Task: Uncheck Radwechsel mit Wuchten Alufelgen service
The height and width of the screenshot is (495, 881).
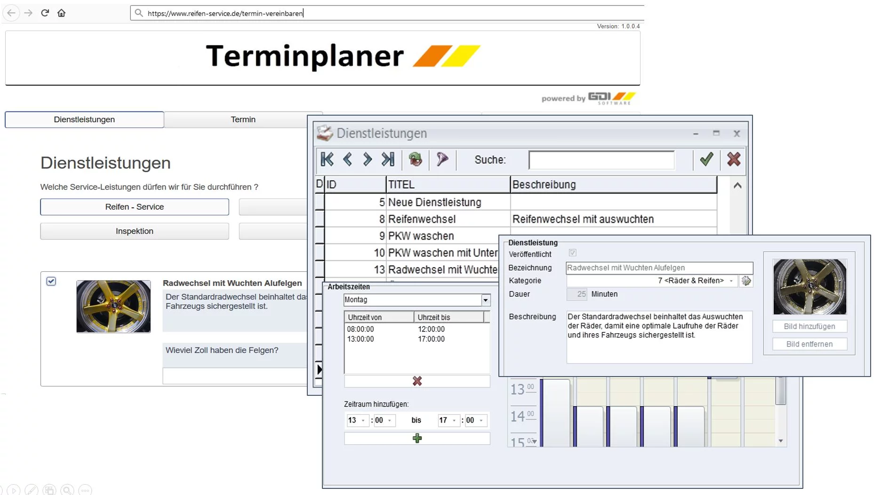Action: 51,281
